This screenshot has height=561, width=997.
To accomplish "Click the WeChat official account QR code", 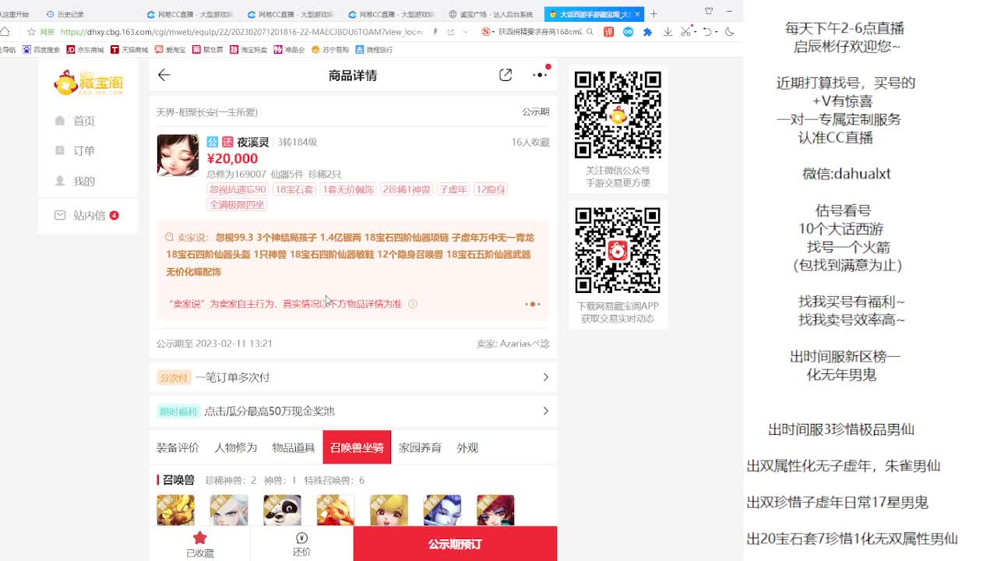I will [x=618, y=115].
